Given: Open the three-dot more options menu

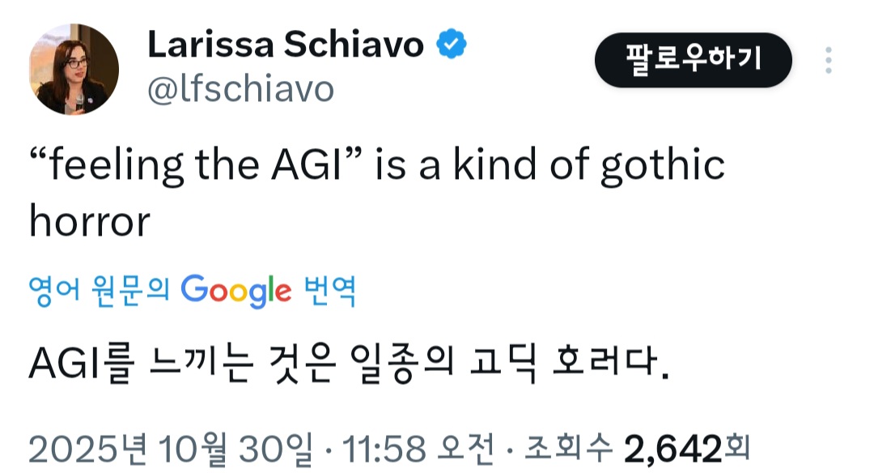Looking at the screenshot, I should click(x=828, y=60).
